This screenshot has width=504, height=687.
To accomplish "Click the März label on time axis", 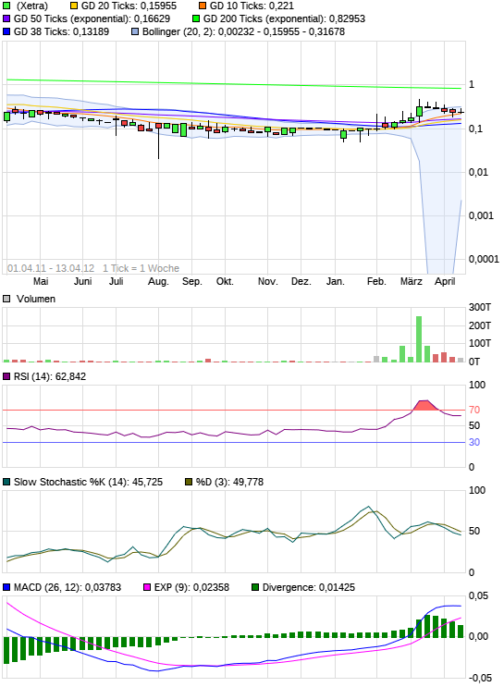I will [412, 281].
